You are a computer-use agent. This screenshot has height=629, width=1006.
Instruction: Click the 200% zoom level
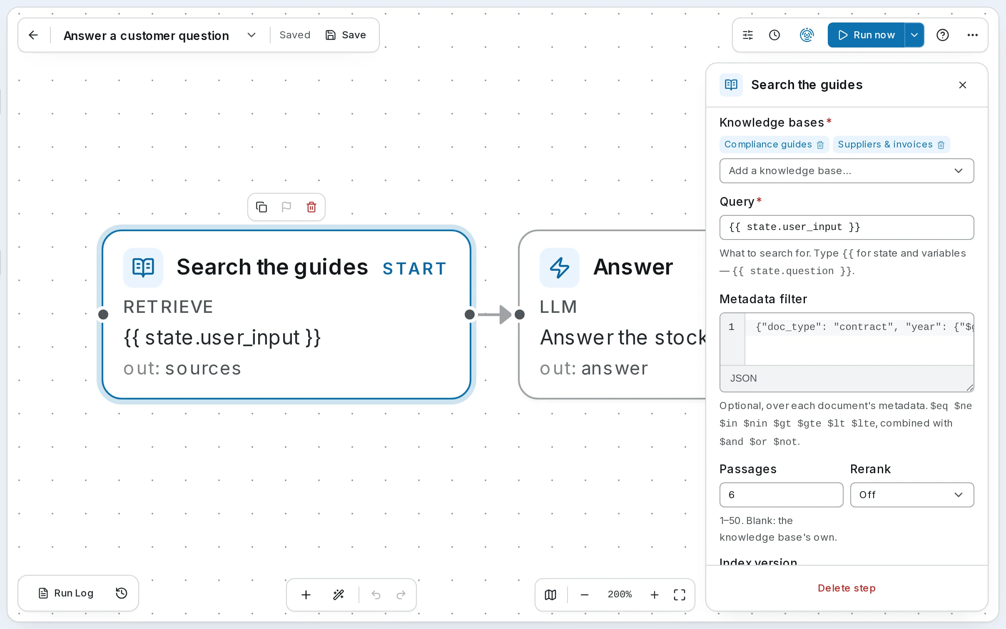pos(620,594)
